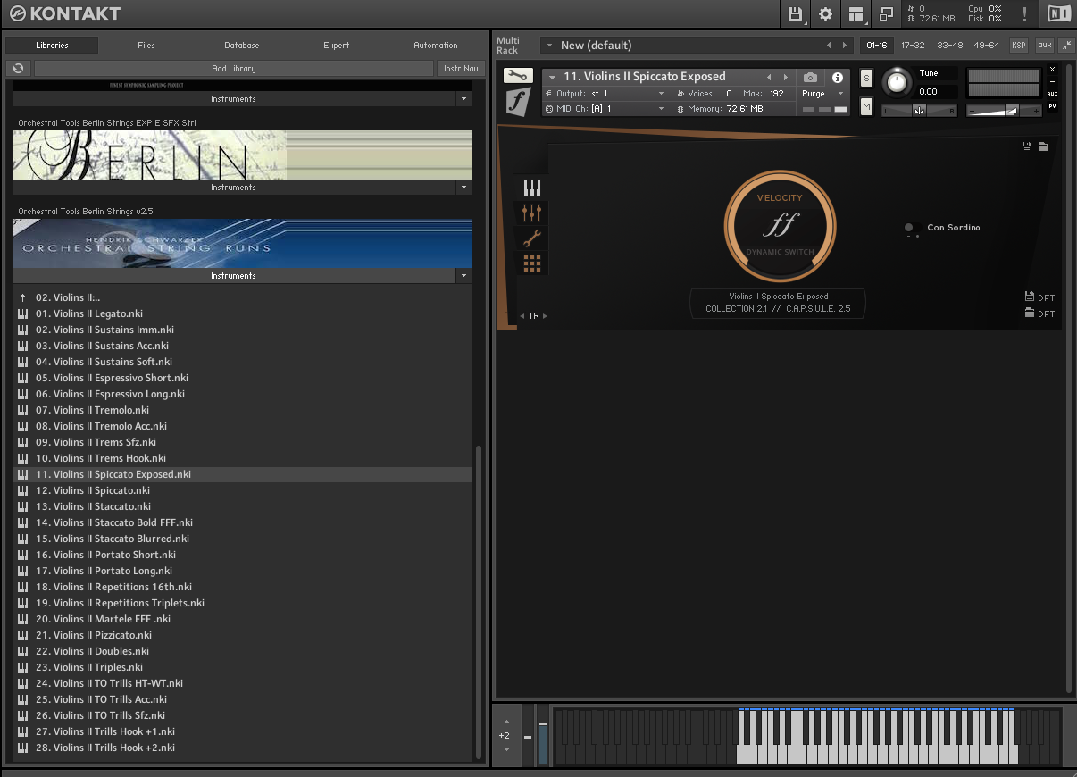Image resolution: width=1077 pixels, height=777 pixels.
Task: Click the instrument icon below the wrench
Action: coord(517,101)
